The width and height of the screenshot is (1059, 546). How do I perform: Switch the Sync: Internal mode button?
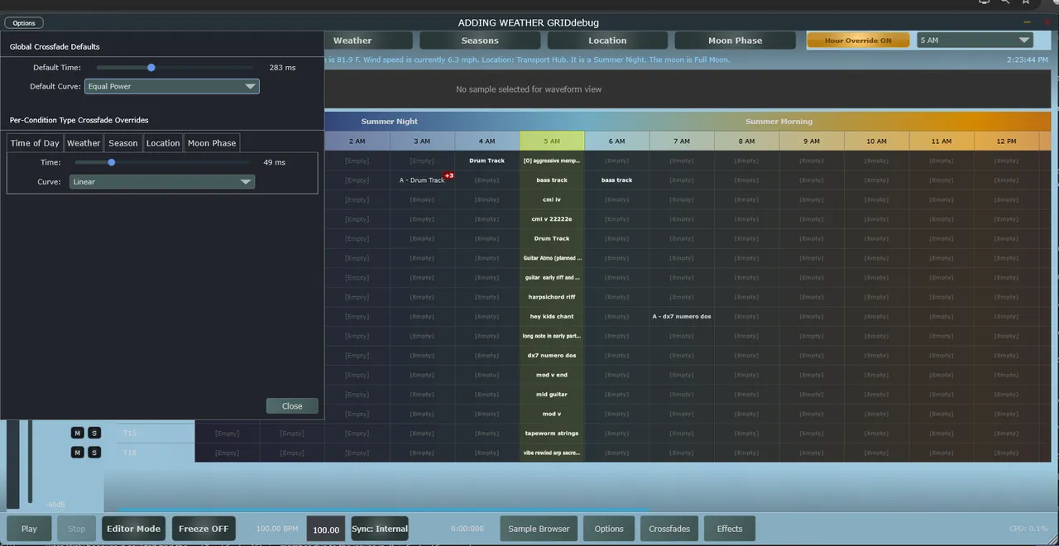click(380, 529)
